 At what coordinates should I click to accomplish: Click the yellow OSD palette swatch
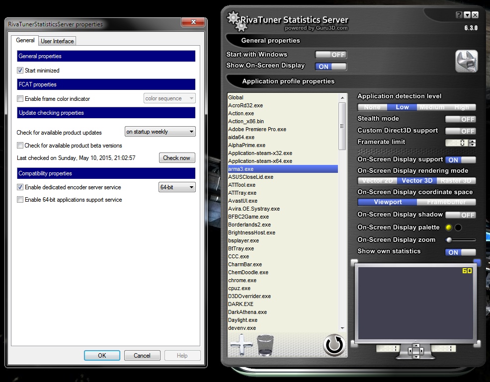[x=448, y=228]
